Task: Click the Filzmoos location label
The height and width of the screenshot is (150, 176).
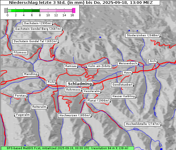Action: click(x=20, y=53)
